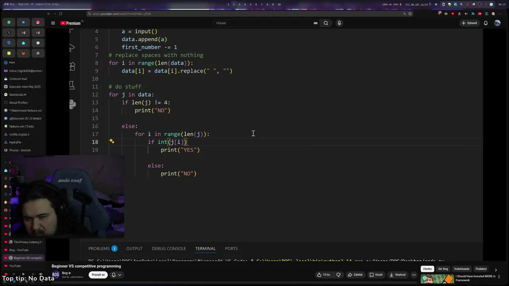509x286 pixels.
Task: Open the PROBLEMS panel tab in video
Action: pyautogui.click(x=103, y=249)
